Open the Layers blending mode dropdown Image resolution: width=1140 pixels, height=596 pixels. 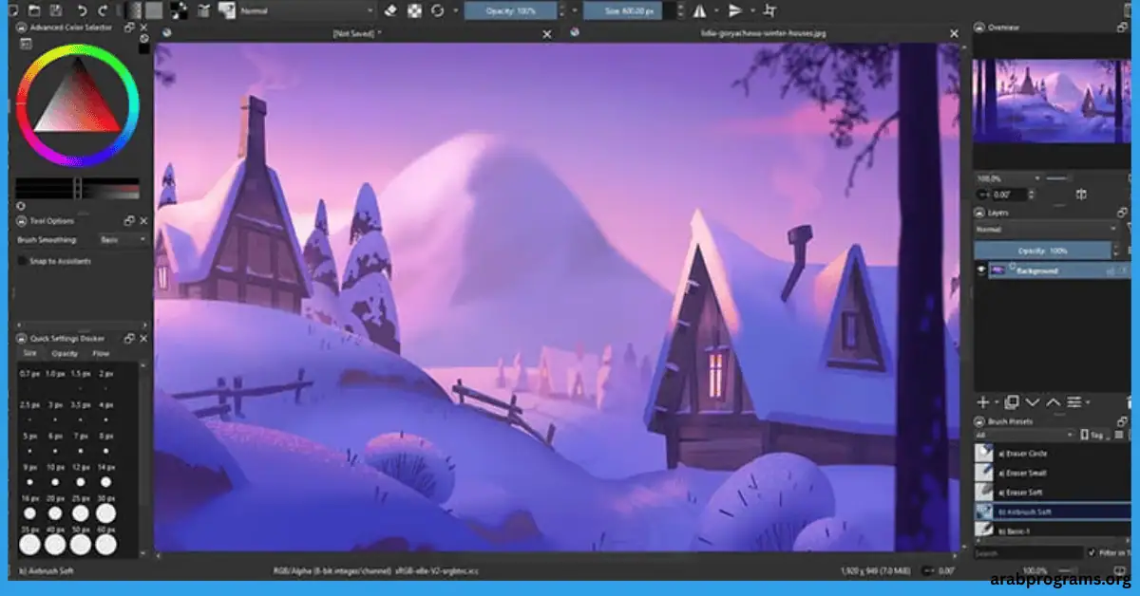[x=1048, y=230]
